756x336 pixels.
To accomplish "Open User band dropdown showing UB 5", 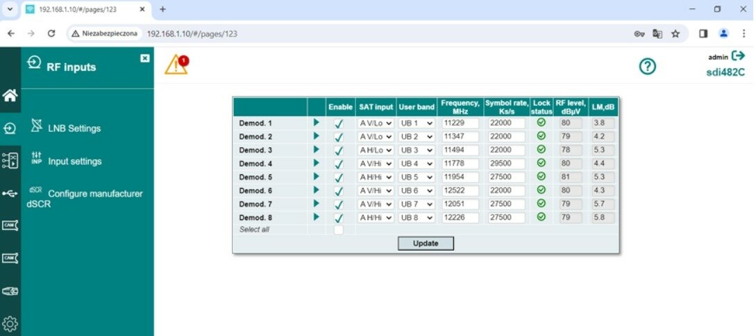I will coord(417,177).
